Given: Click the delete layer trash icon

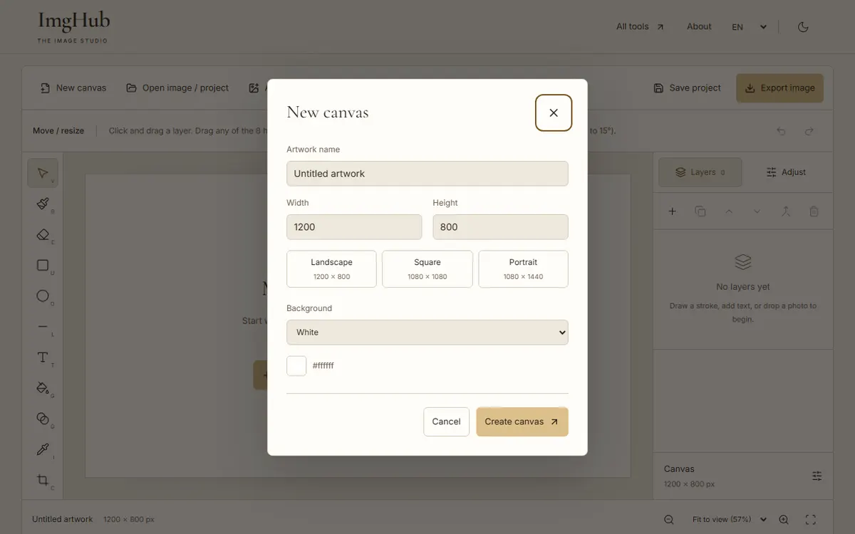Looking at the screenshot, I should [814, 211].
